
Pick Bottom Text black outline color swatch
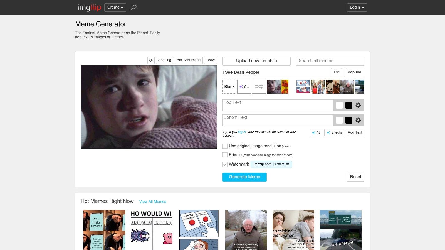coord(349,120)
